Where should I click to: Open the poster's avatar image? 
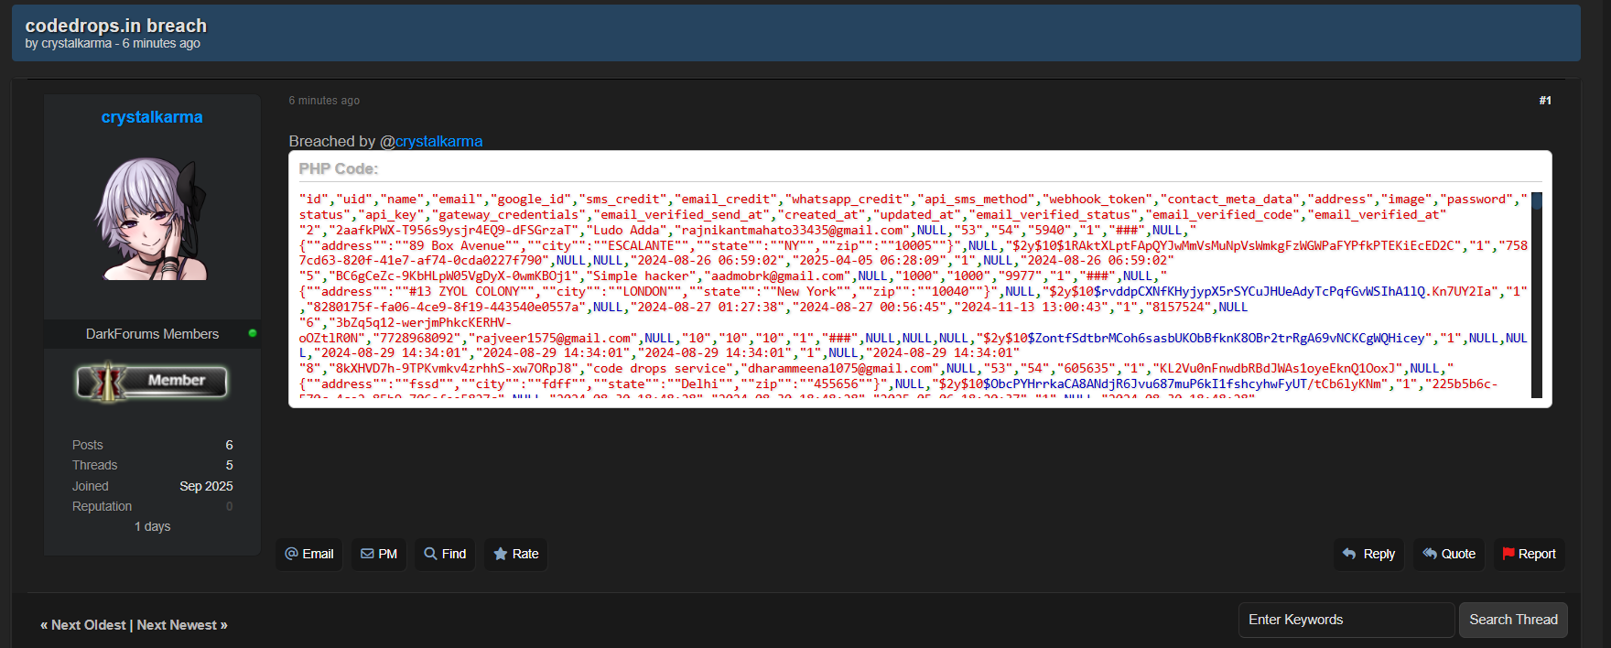pyautogui.click(x=152, y=218)
